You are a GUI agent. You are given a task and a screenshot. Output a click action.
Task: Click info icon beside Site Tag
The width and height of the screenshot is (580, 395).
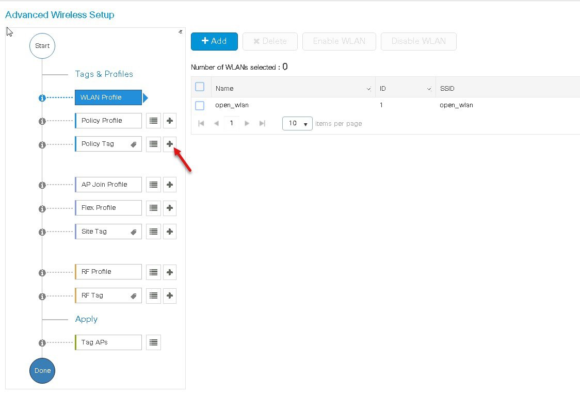(42, 232)
